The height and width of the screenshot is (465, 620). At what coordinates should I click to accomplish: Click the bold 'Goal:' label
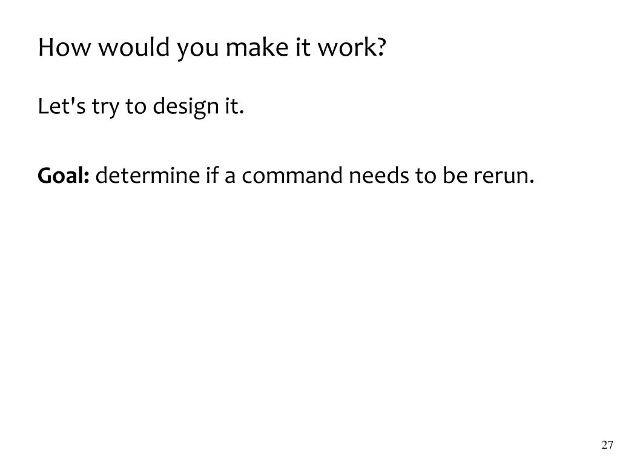pos(64,175)
